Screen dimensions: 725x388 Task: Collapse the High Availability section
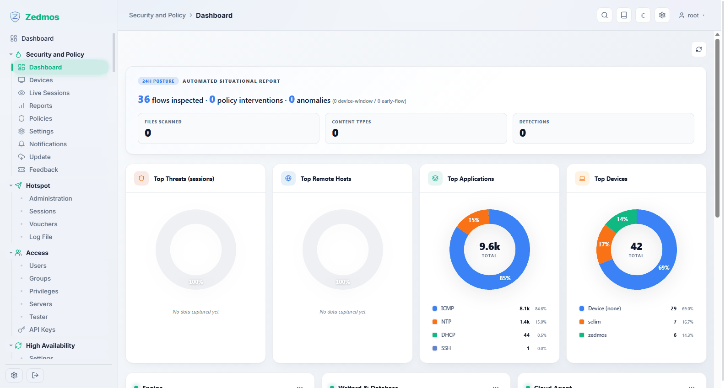pyautogui.click(x=11, y=345)
